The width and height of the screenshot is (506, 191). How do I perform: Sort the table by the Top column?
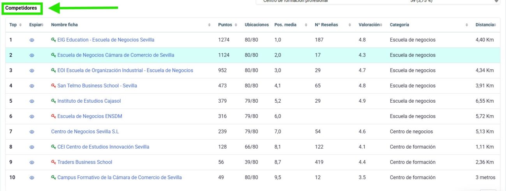click(16, 25)
